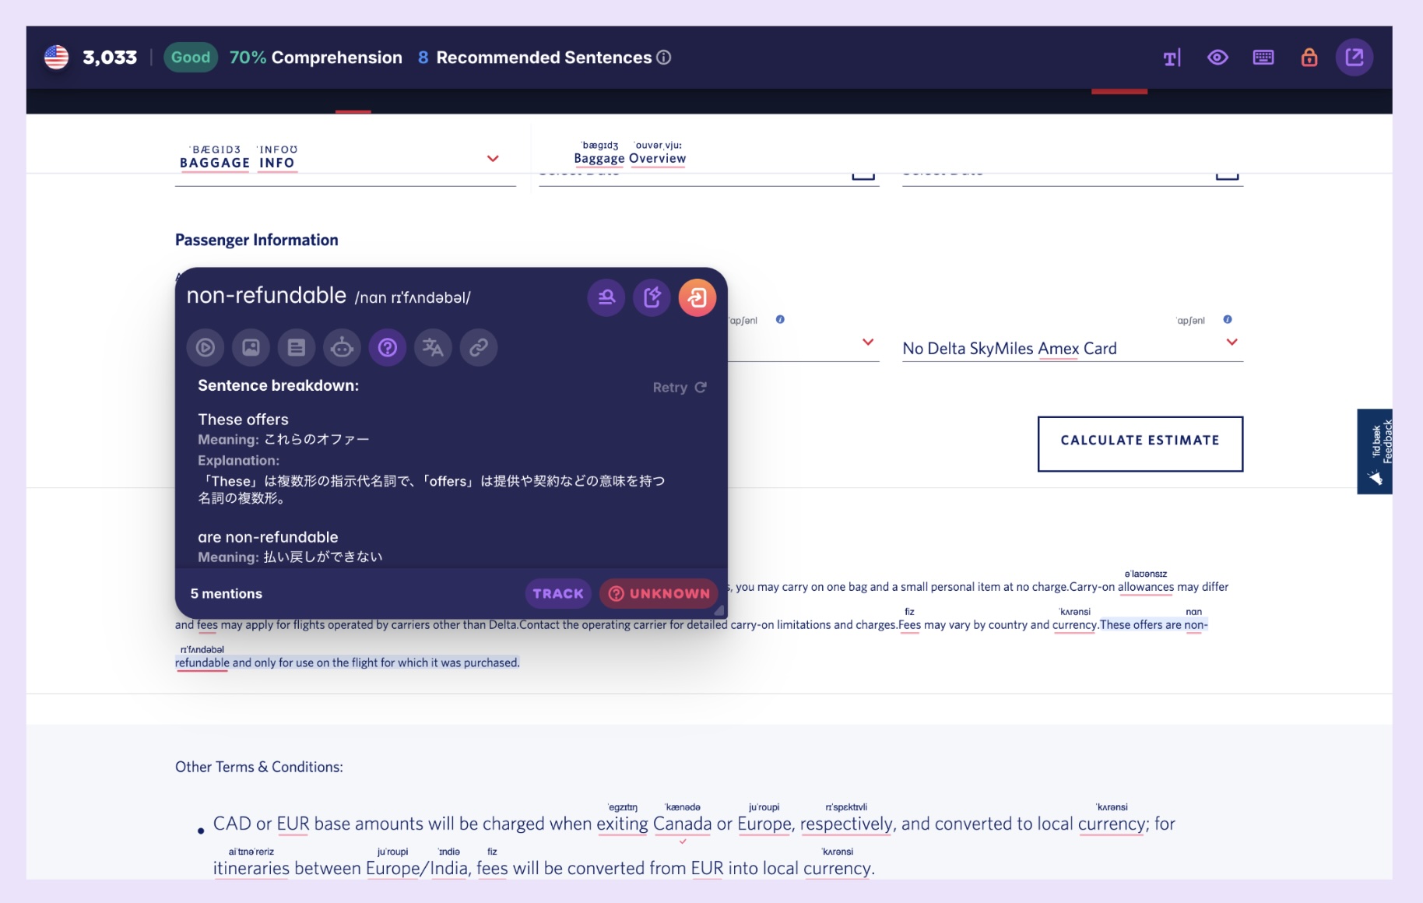The height and width of the screenshot is (903, 1423).
Task: Open the translate icon in the word popup
Action: coord(434,348)
